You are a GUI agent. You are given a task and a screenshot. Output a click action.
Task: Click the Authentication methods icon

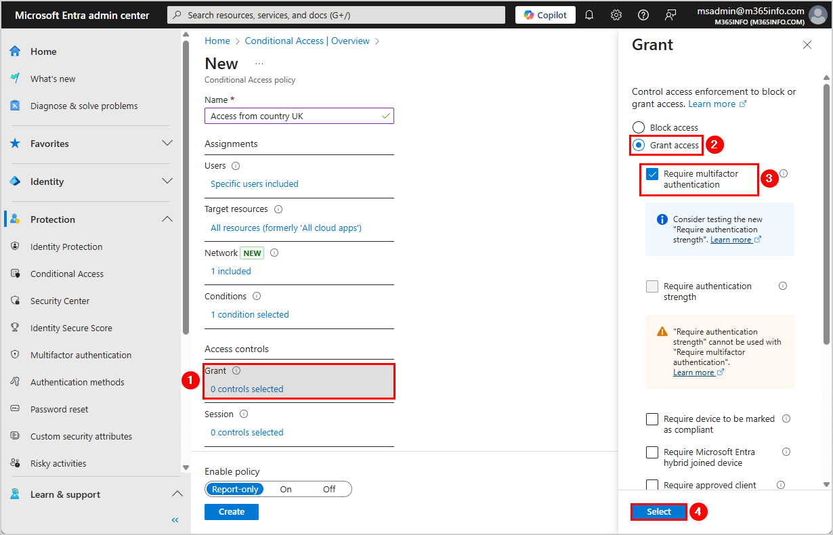tap(15, 382)
